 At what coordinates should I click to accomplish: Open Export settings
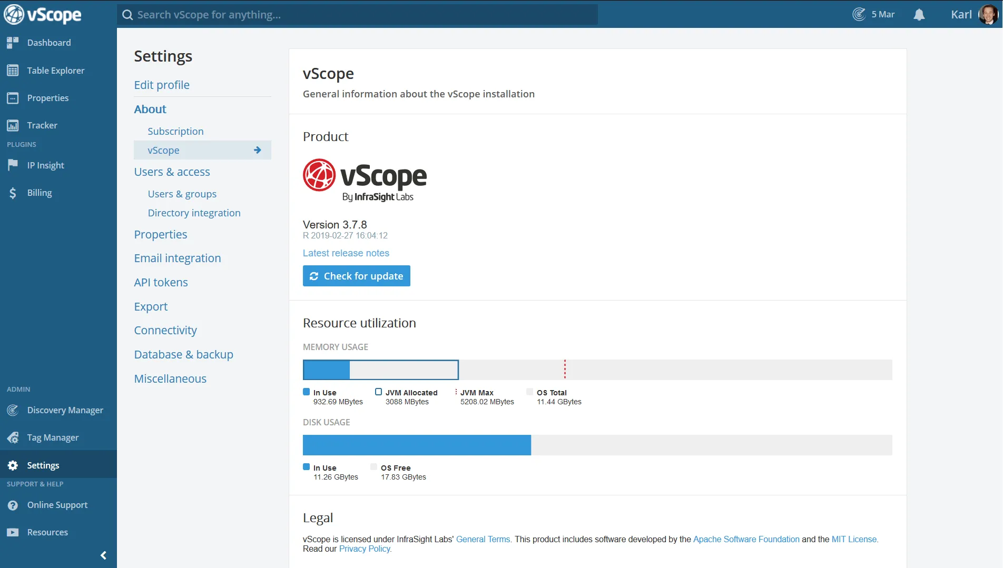tap(151, 306)
